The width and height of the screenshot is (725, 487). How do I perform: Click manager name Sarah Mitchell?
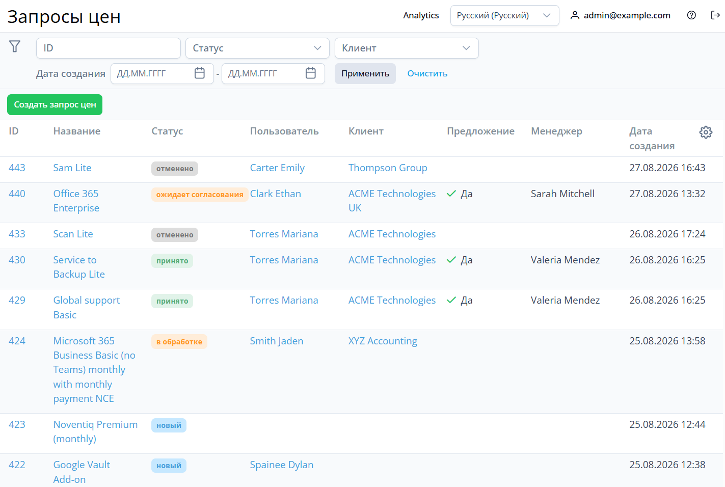tap(562, 194)
